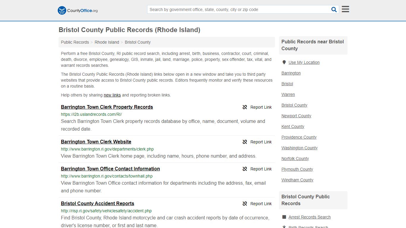Report Link for Barrington Town Office Contact Information
Image resolution: width=406 pixels, height=228 pixels.
261,169
